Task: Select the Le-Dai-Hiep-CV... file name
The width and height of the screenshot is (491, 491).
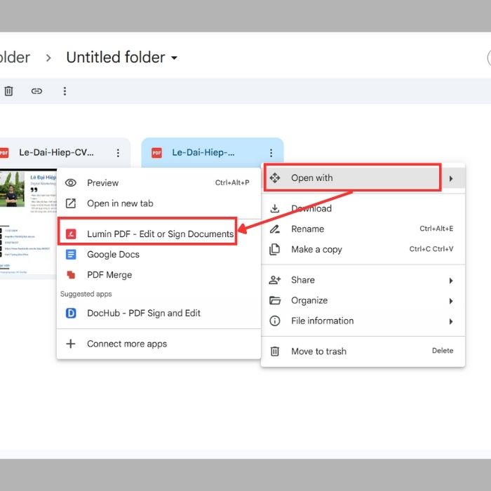Action: (x=56, y=152)
